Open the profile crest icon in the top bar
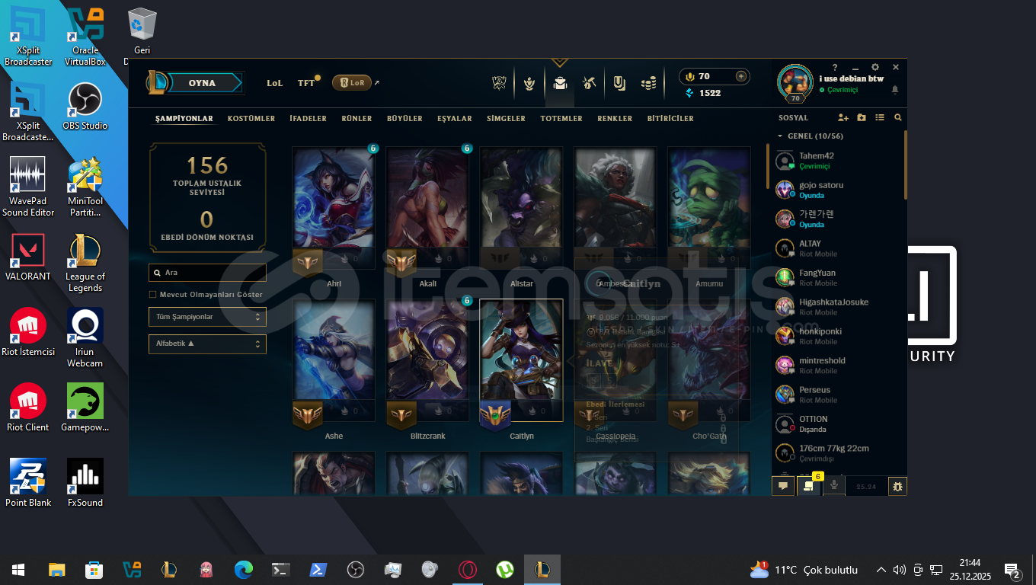This screenshot has width=1036, height=585. point(529,83)
